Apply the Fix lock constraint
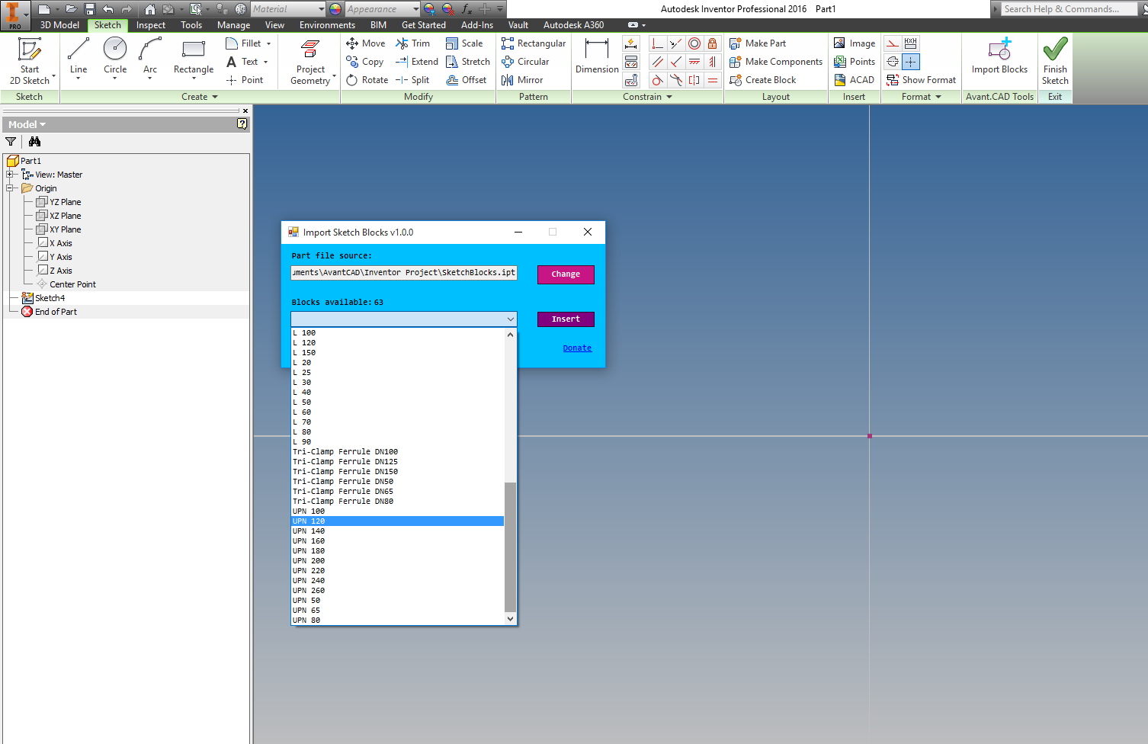1148x744 pixels. (x=713, y=43)
